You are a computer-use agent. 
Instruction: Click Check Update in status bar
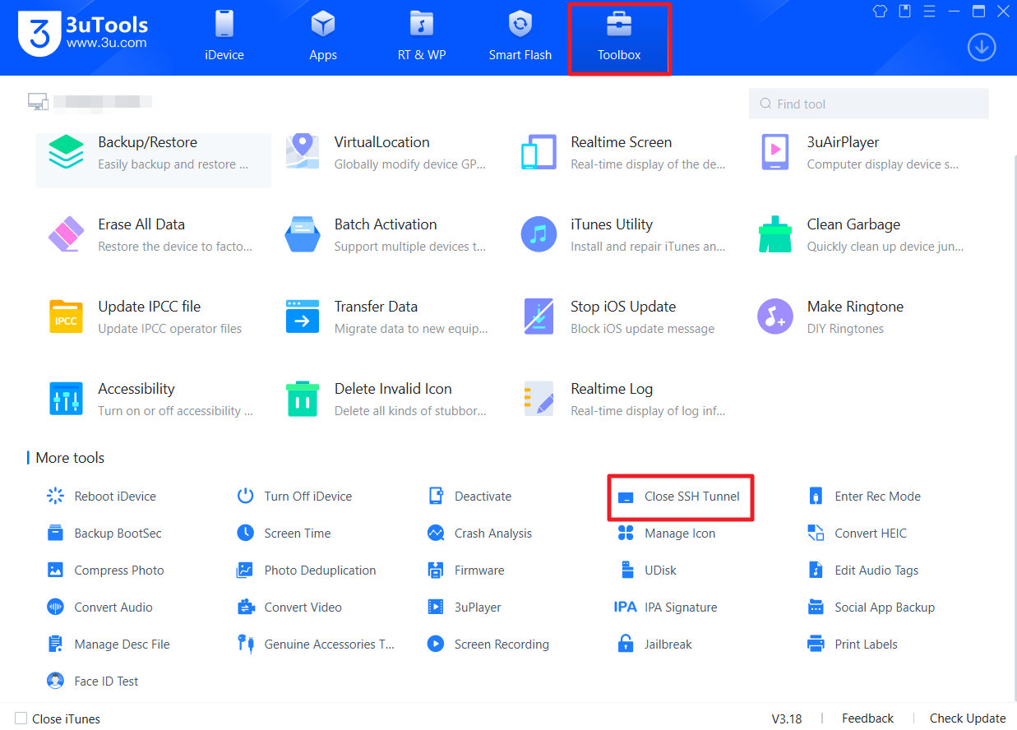click(x=968, y=718)
